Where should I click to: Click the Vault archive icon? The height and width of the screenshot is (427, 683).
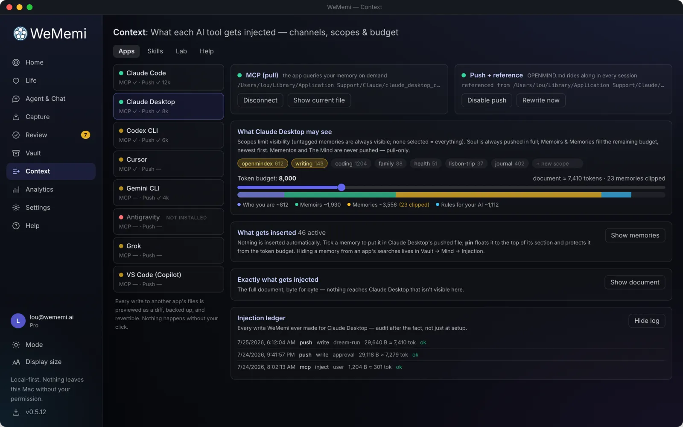tap(16, 153)
